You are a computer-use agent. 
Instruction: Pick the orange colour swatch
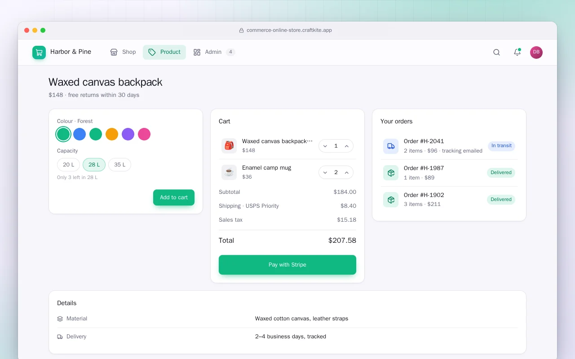[x=112, y=134]
